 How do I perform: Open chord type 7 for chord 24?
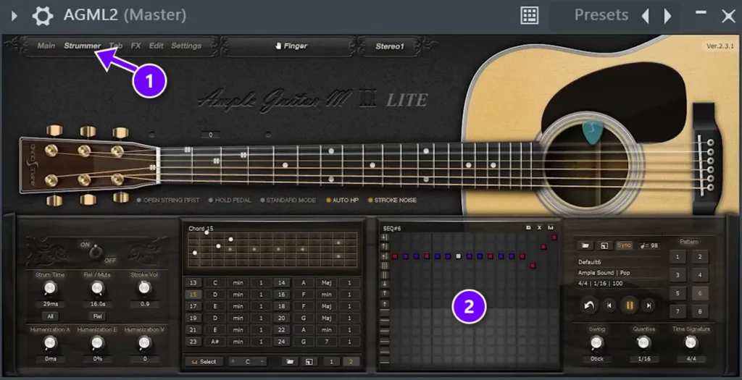tap(327, 342)
